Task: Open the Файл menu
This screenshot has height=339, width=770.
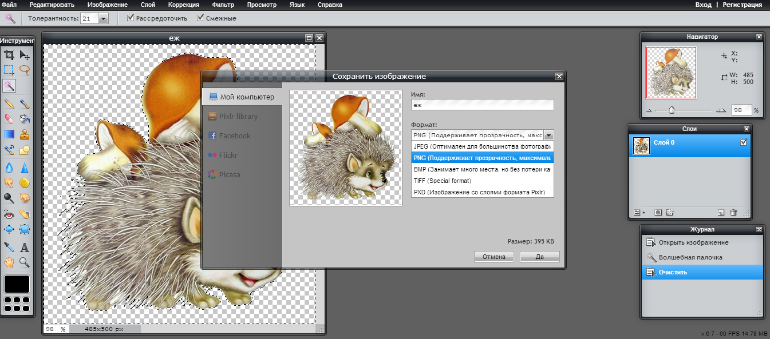Action: click(x=9, y=5)
